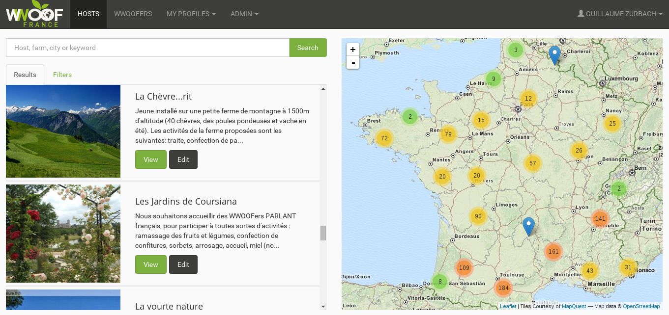Viewport: 669px width, 315px height.
Task: View Les Jardins de Coursiana host
Action: point(151,264)
